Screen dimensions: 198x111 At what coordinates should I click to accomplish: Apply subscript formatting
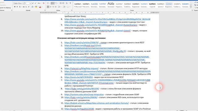(26, 7)
